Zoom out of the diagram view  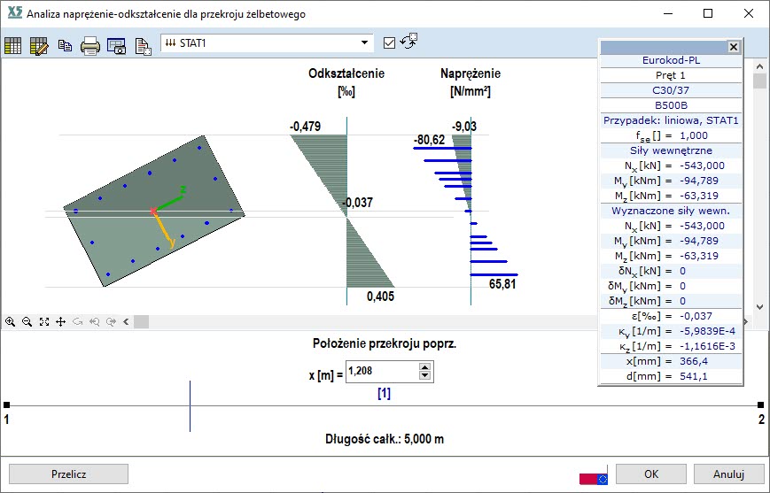27,322
